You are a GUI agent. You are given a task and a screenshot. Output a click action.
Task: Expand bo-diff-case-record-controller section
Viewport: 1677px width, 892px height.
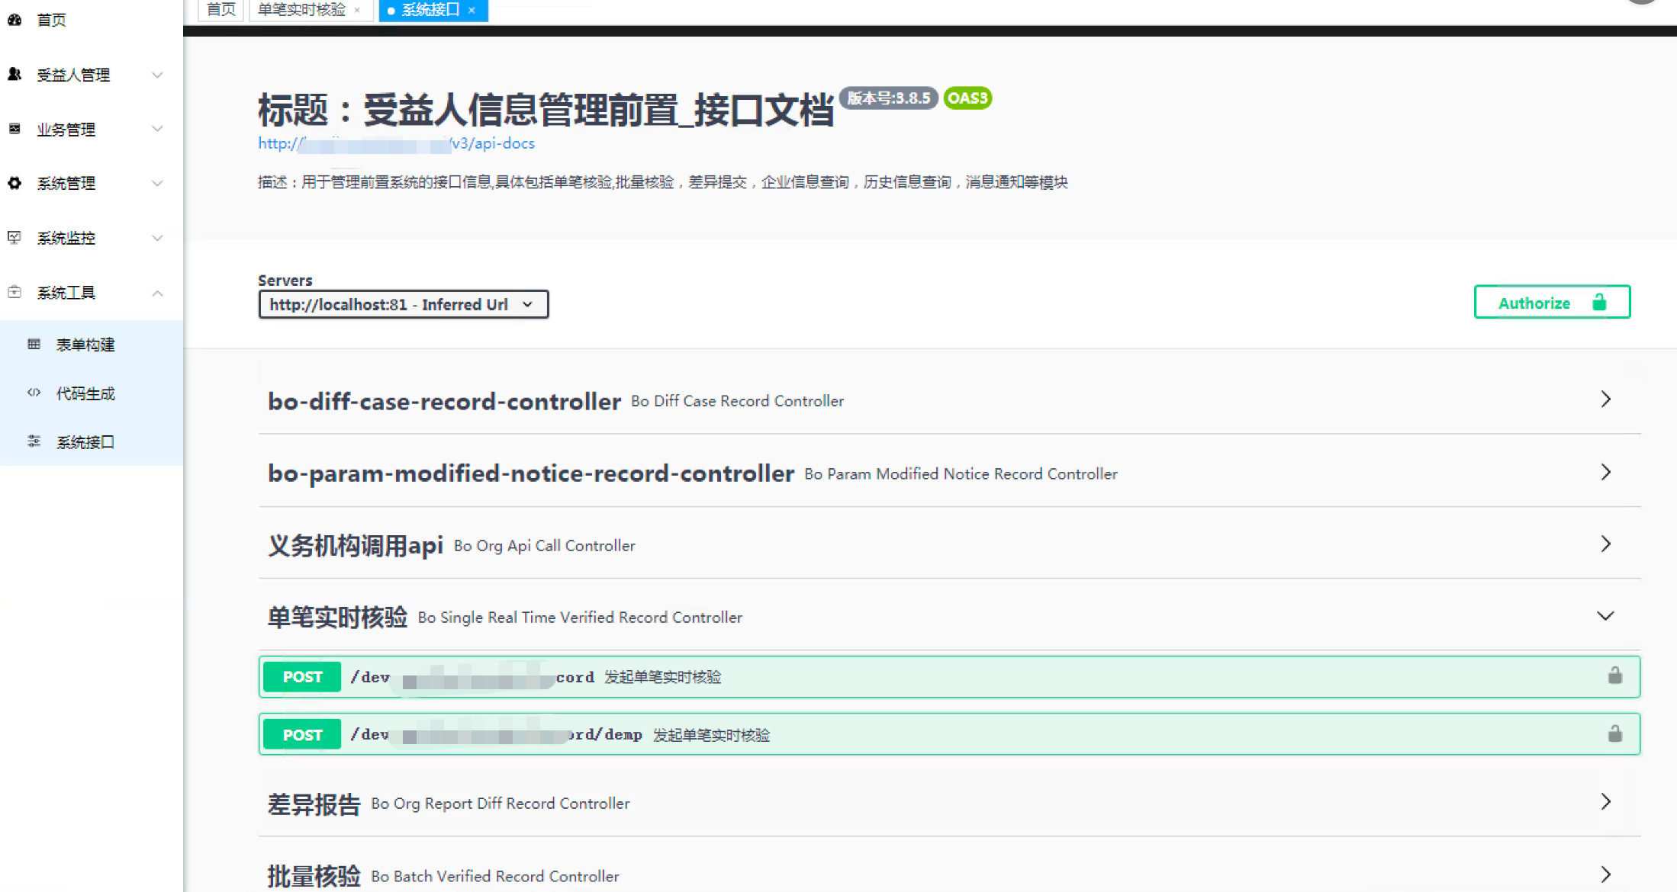click(950, 400)
